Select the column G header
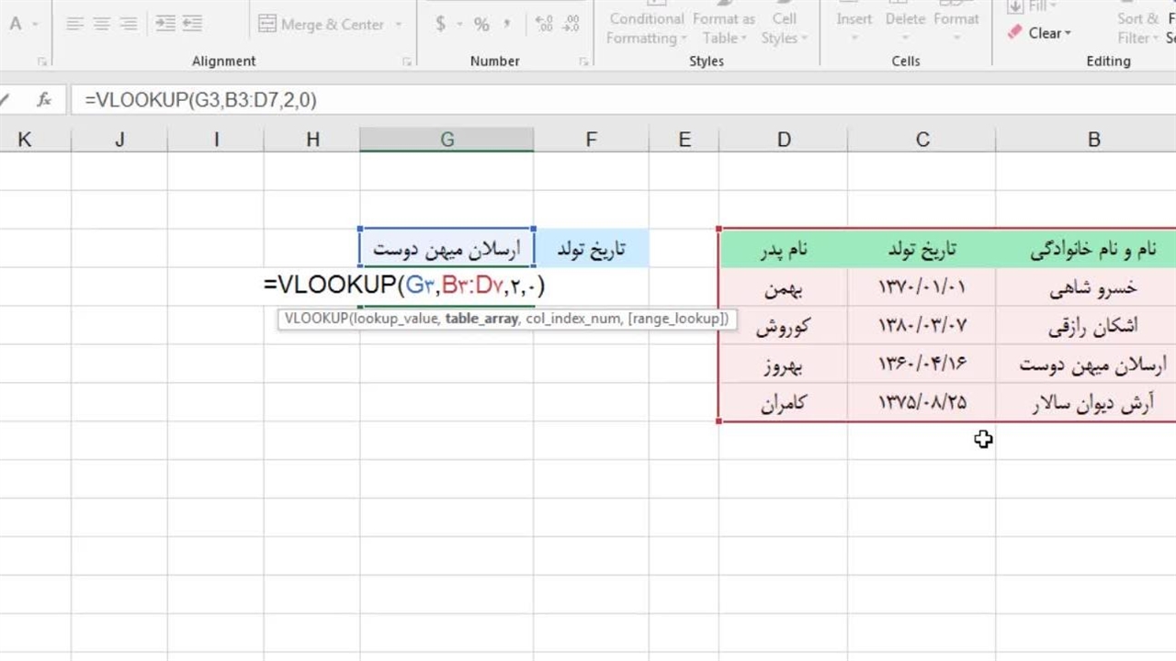 447,140
